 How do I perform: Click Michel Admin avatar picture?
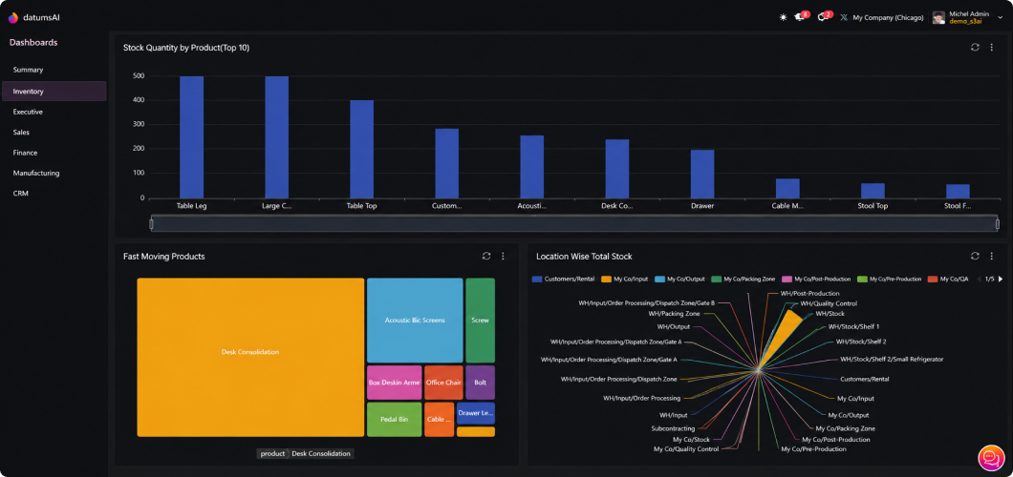938,17
